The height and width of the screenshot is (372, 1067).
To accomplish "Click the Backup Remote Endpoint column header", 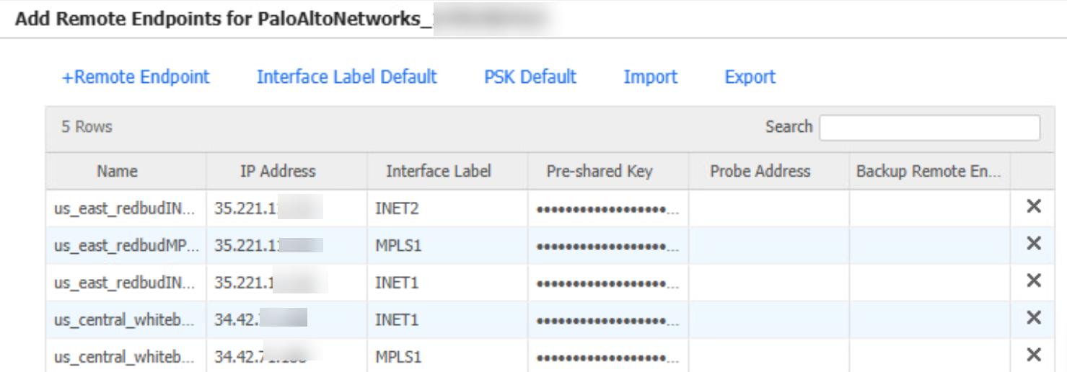I will (x=928, y=172).
